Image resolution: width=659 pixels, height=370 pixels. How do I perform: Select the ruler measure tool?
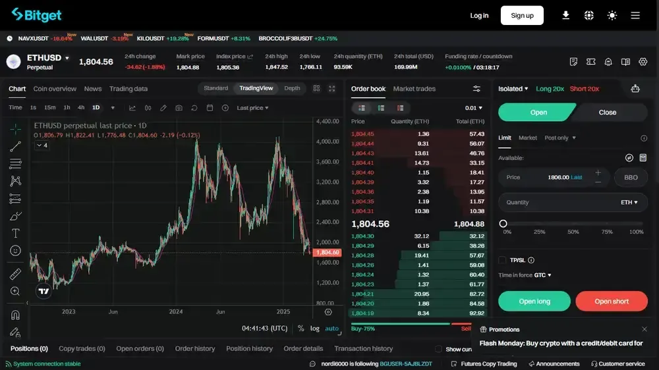(16, 274)
